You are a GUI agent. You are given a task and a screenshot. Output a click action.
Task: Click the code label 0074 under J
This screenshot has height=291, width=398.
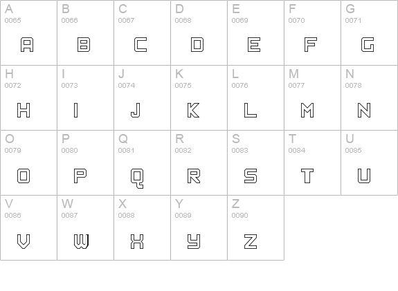coord(127,86)
